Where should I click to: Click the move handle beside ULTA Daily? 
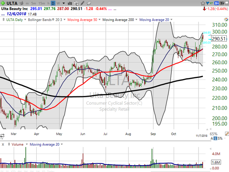point(3,19)
